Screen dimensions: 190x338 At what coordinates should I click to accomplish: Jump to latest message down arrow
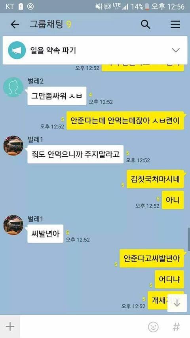pos(177,303)
